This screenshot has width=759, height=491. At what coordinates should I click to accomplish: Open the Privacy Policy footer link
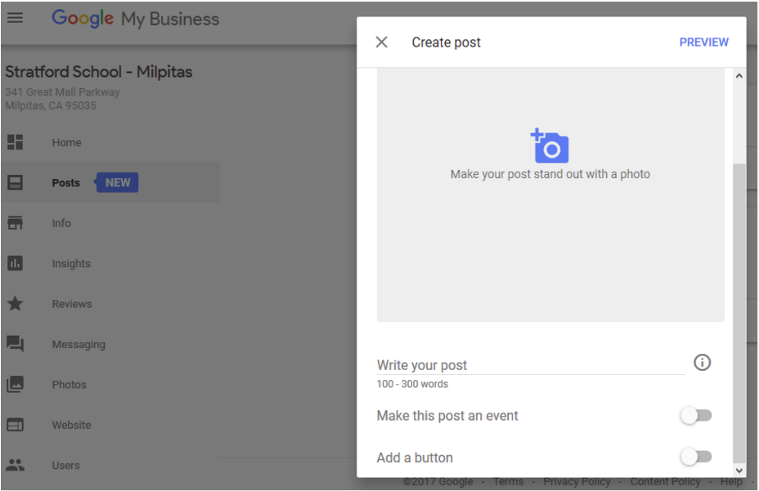tap(577, 482)
